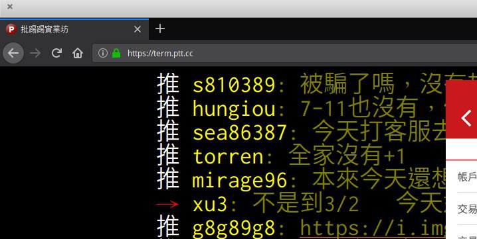Click username mirage96
This screenshot has width=477, height=239.
tap(240, 181)
